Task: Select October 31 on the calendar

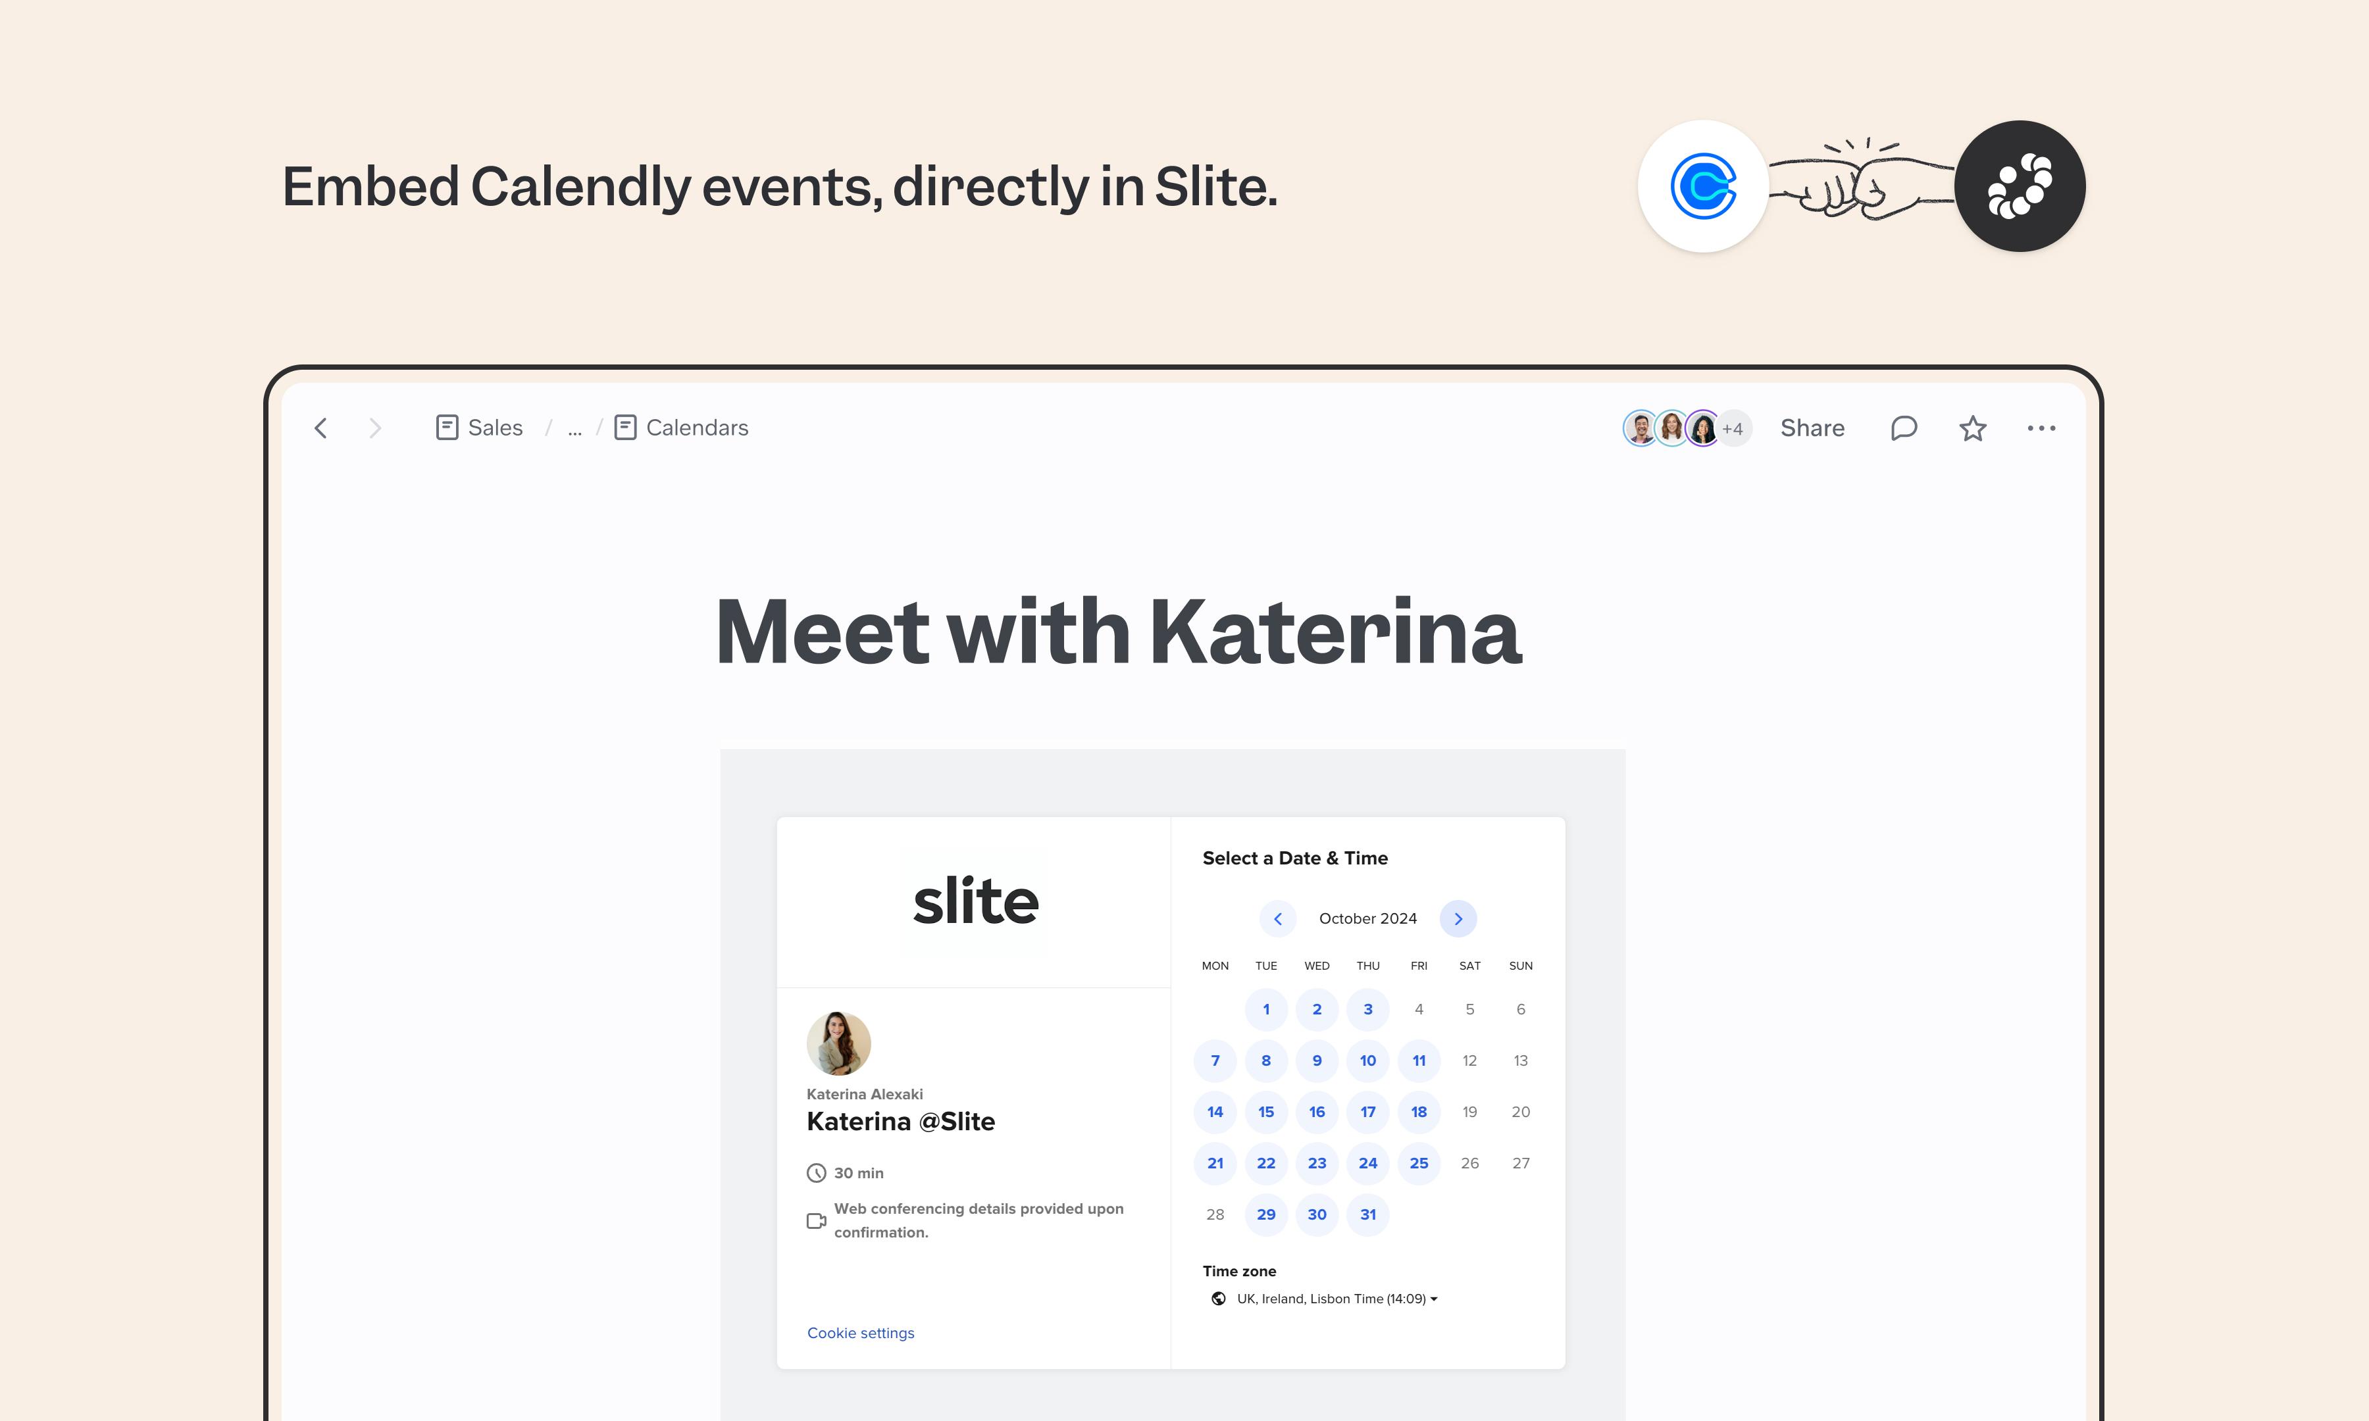Action: 1367,1214
